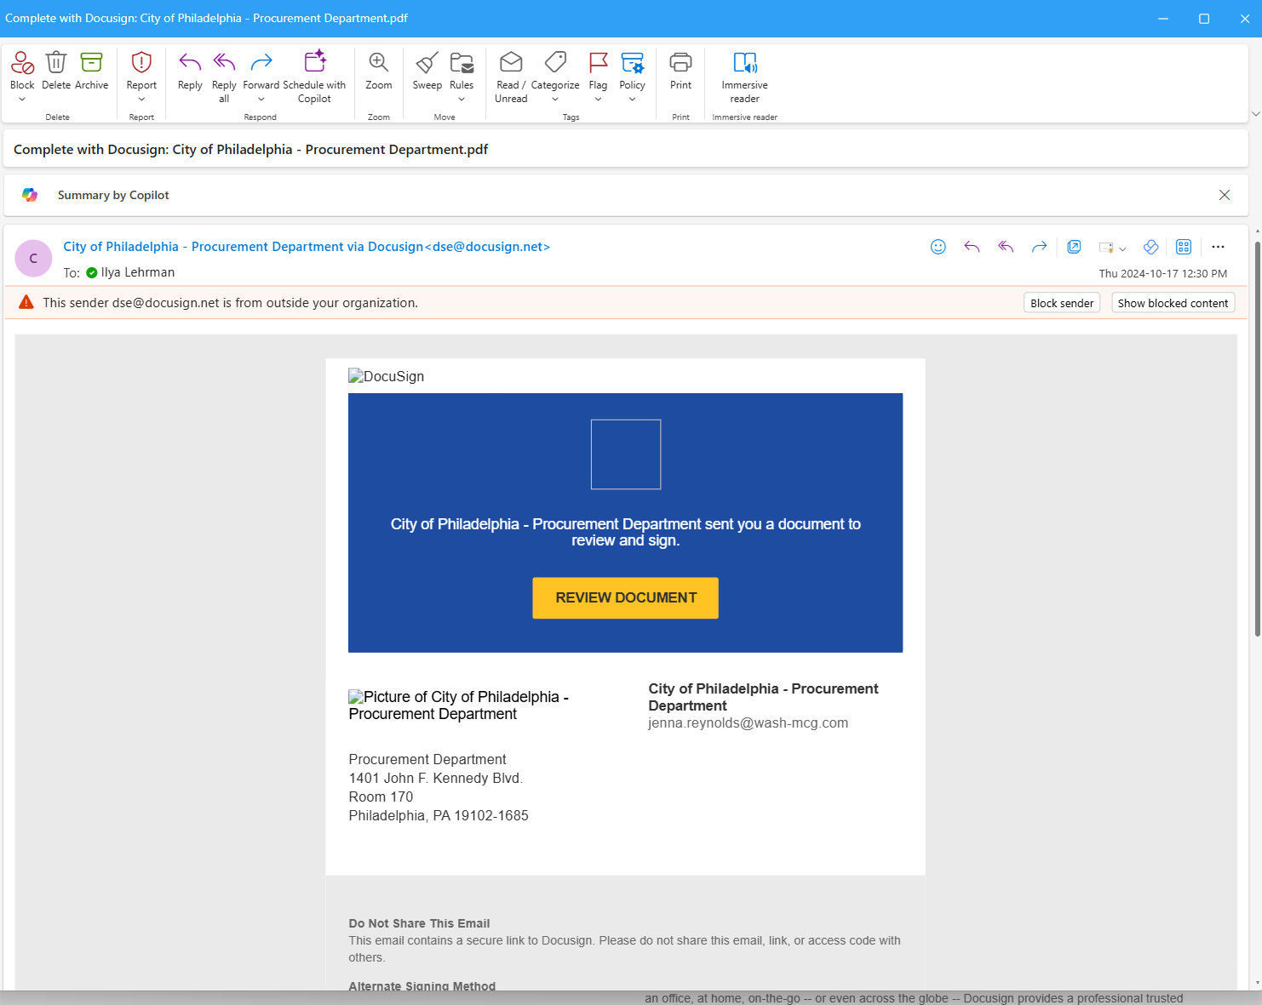Image resolution: width=1262 pixels, height=1005 pixels.
Task: Open the Apps grid menu
Action: (1184, 247)
